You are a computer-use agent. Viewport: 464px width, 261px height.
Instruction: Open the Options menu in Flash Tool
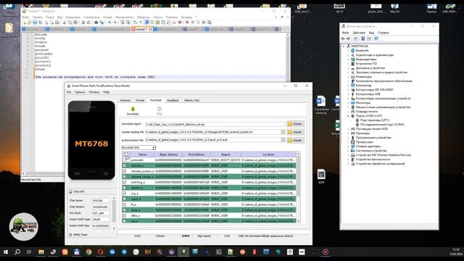[80, 92]
